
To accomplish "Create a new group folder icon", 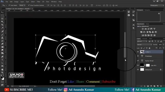I will coord(154,86).
